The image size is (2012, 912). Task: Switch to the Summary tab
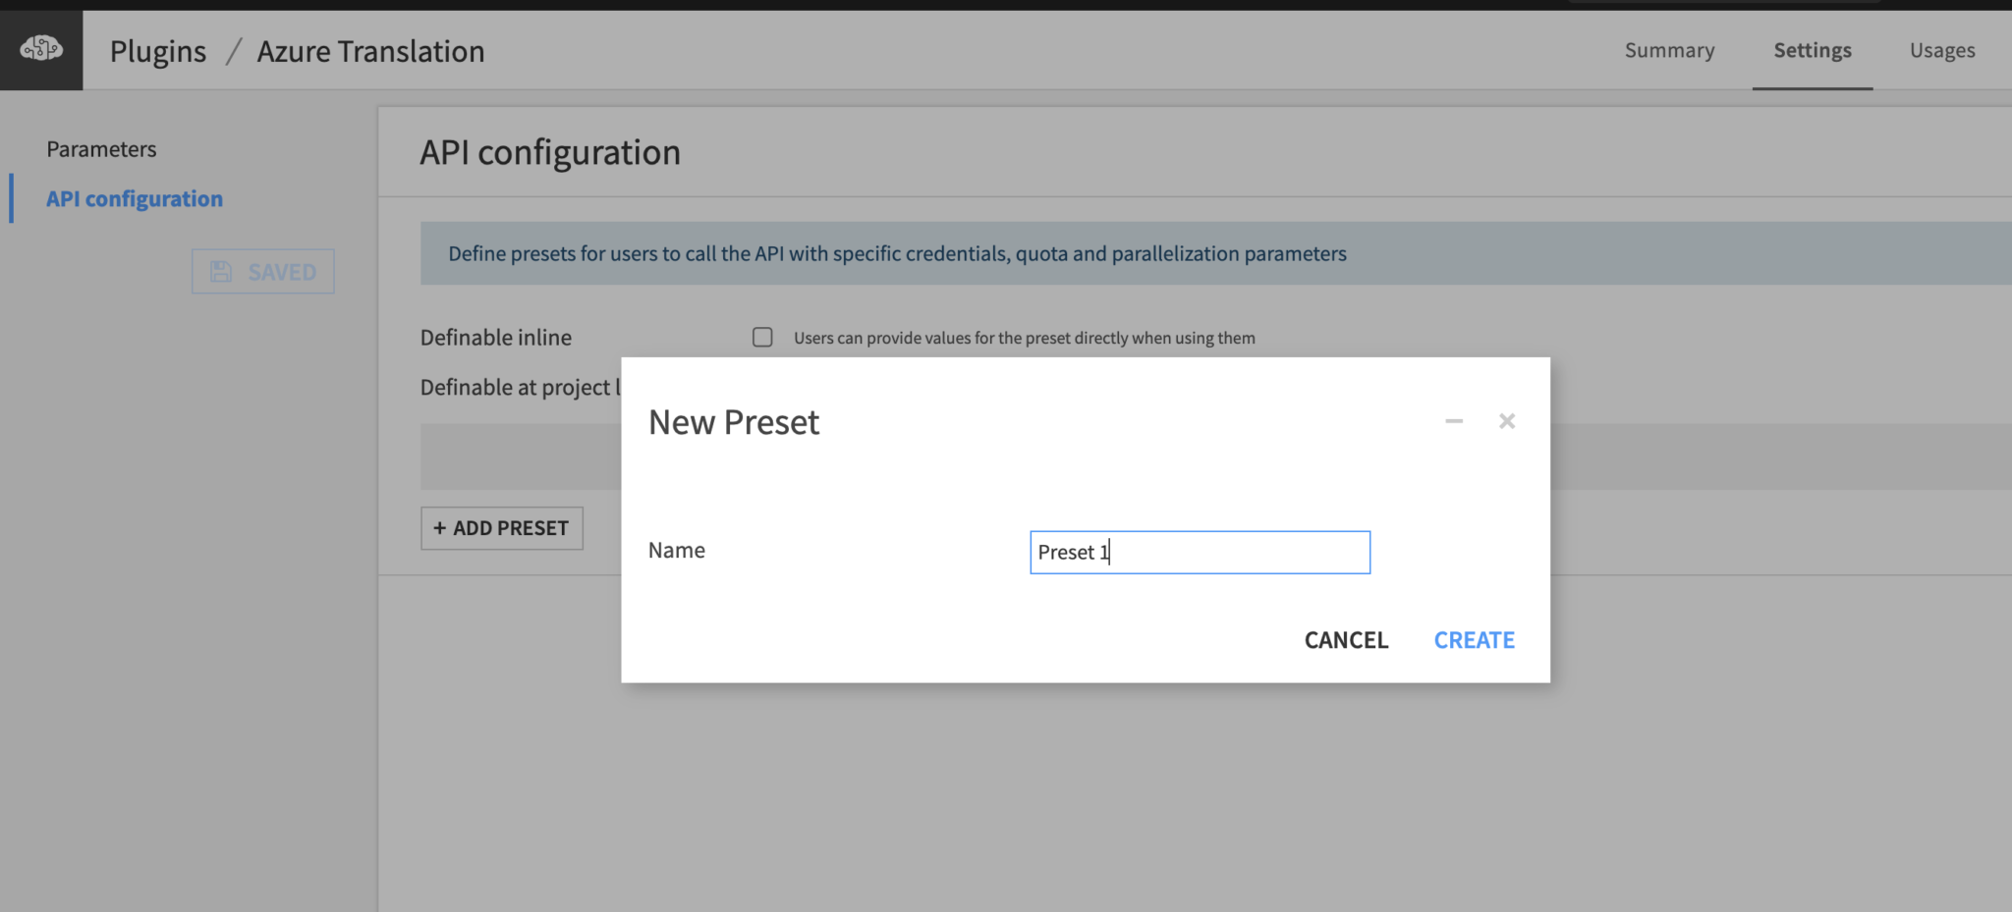[x=1668, y=50]
